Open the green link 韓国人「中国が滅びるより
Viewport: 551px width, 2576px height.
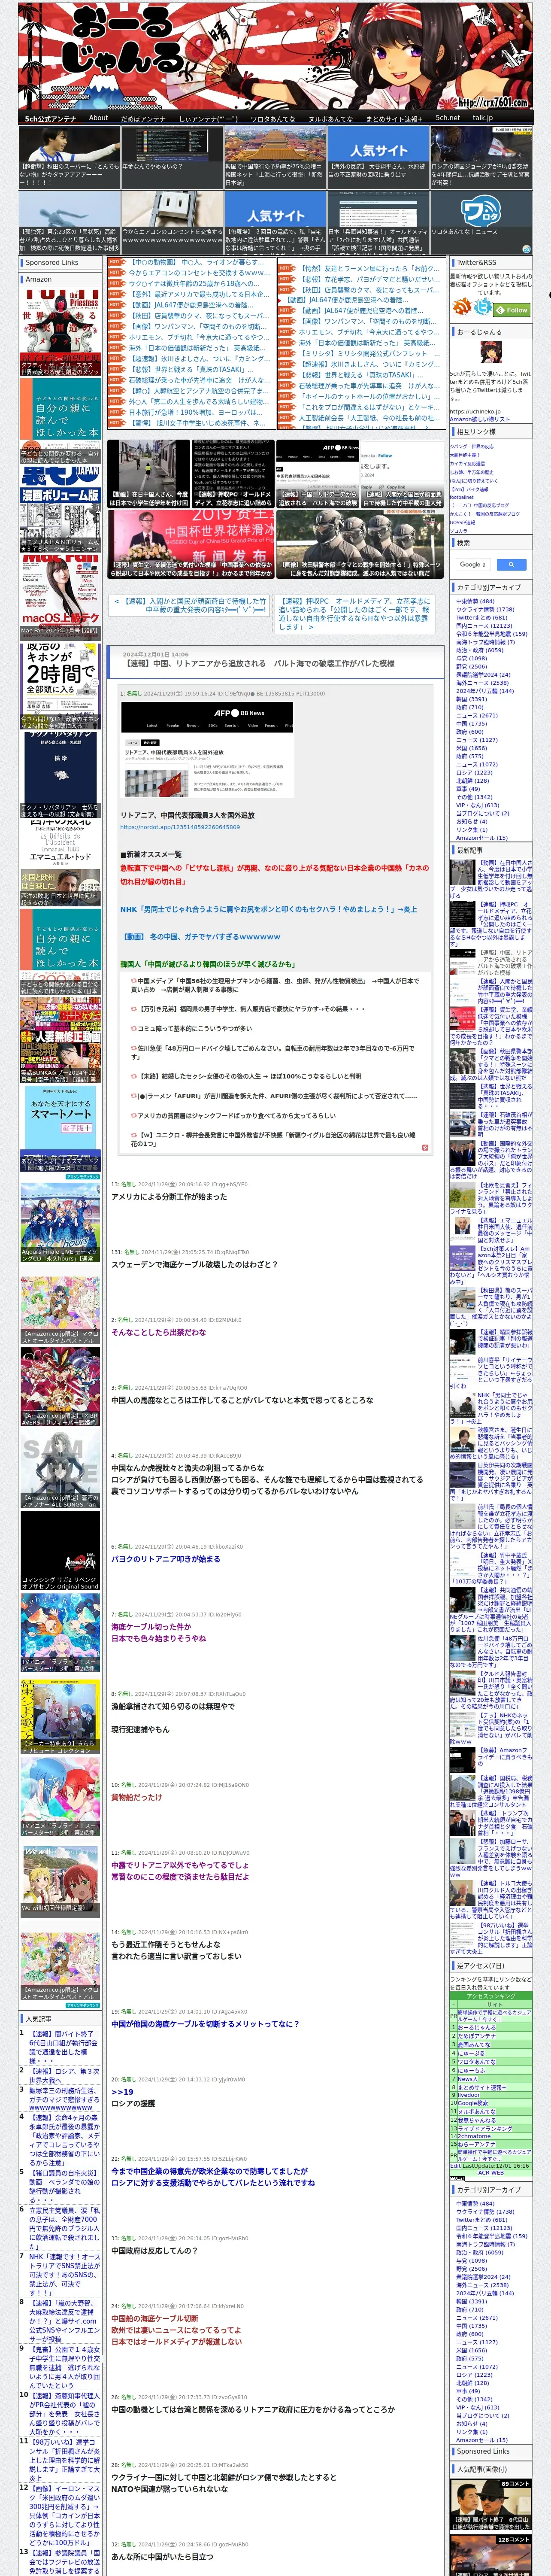[208, 964]
